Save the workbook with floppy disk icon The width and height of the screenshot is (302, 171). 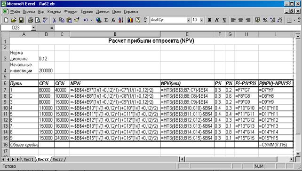coord(21,20)
